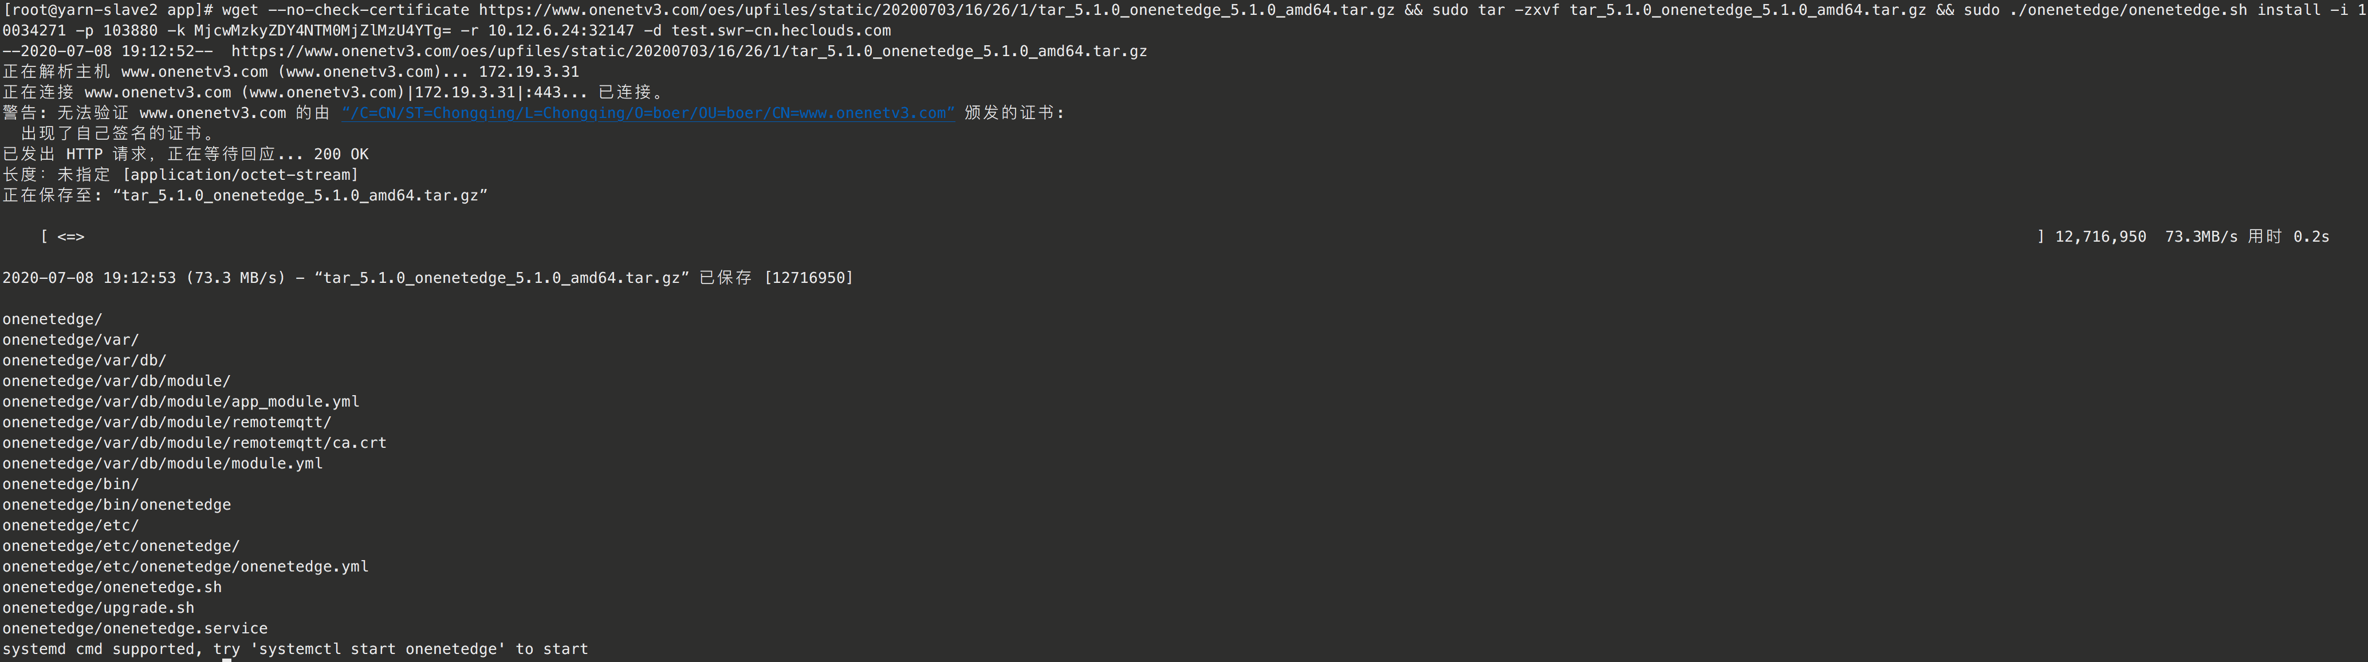Click the "onenetedge/var/db/module/app_module.yml" line

coord(181,402)
